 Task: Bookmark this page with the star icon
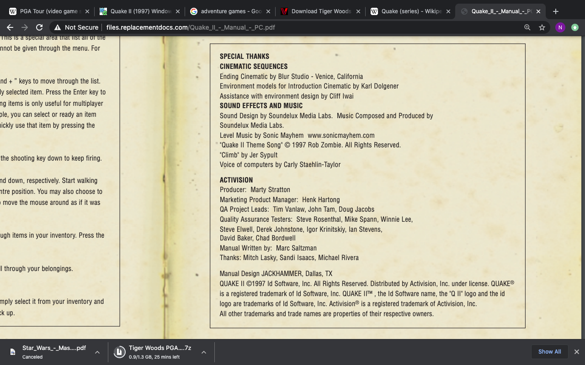(542, 27)
